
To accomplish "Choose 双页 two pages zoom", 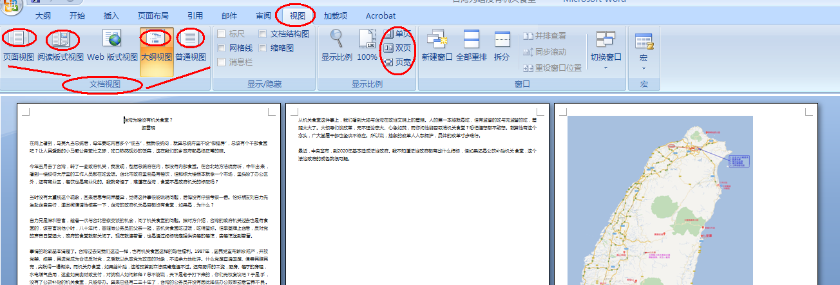I will 397,48.
